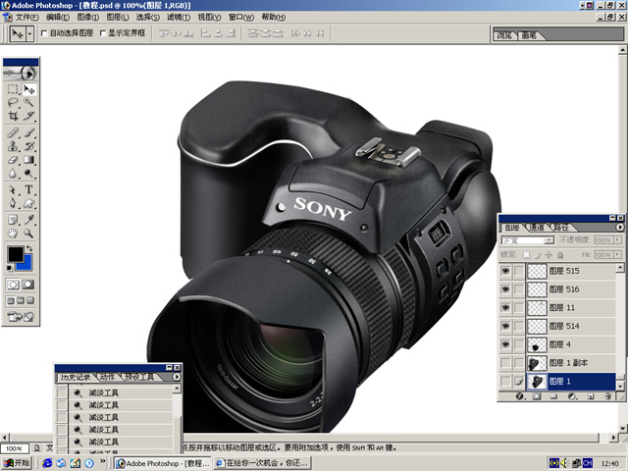Select the Dodge tool in toolbox
The width and height of the screenshot is (628, 471).
pyautogui.click(x=28, y=173)
